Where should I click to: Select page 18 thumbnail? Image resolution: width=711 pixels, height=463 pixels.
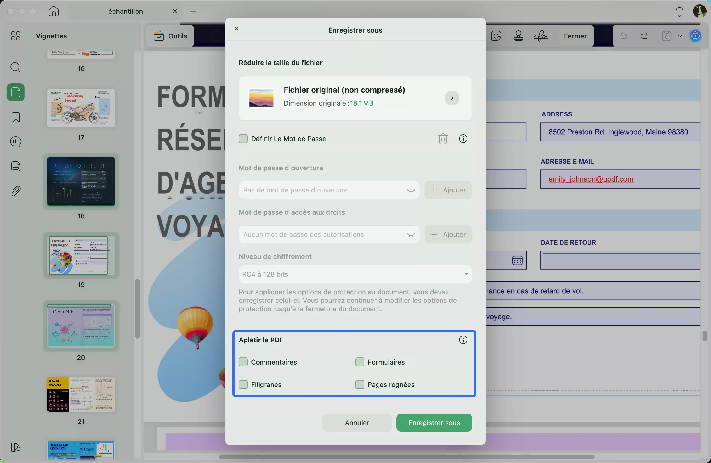tap(81, 182)
